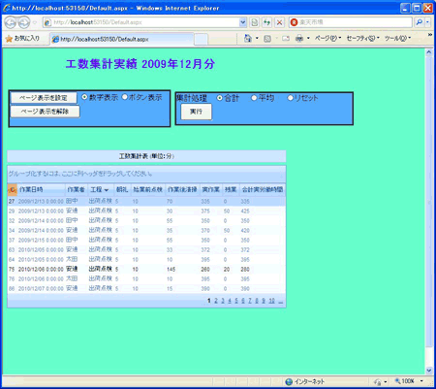Go to grid page 5
436x389 pixels.
[x=236, y=301]
